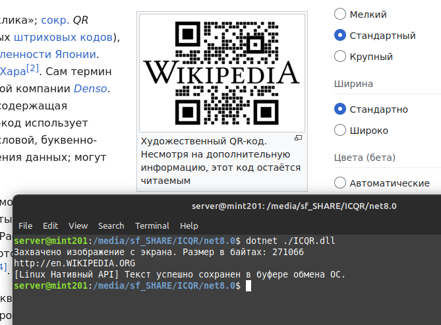The height and width of the screenshot is (325, 441).
Task: Follow the сокр. link
Action: (x=55, y=20)
